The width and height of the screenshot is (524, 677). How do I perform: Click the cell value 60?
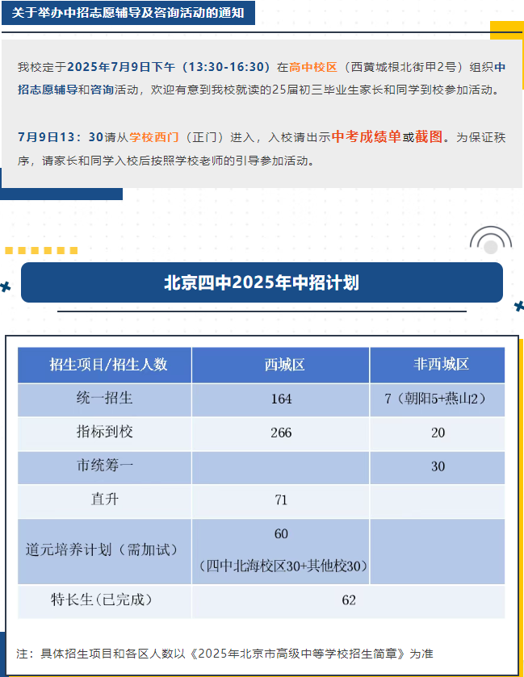tap(281, 533)
